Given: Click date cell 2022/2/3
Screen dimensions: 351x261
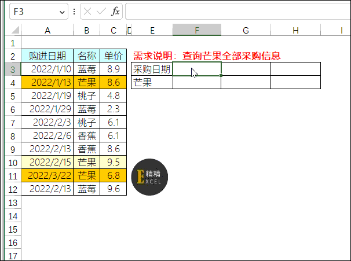Looking at the screenshot, I should tap(47, 122).
